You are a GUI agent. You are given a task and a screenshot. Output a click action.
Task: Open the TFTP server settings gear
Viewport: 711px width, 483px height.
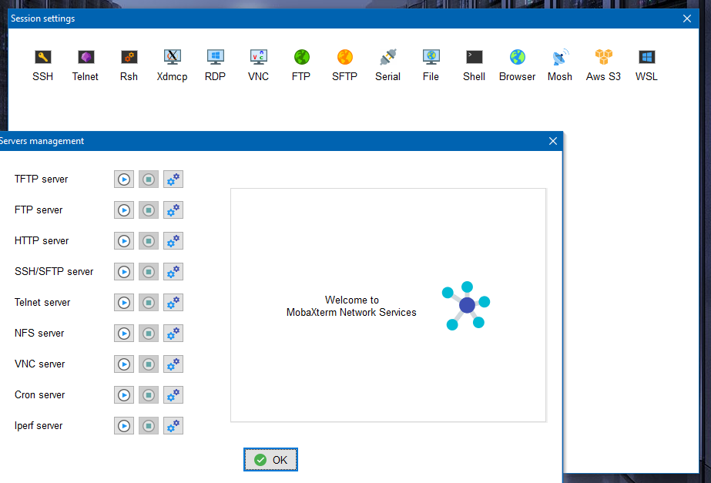173,179
